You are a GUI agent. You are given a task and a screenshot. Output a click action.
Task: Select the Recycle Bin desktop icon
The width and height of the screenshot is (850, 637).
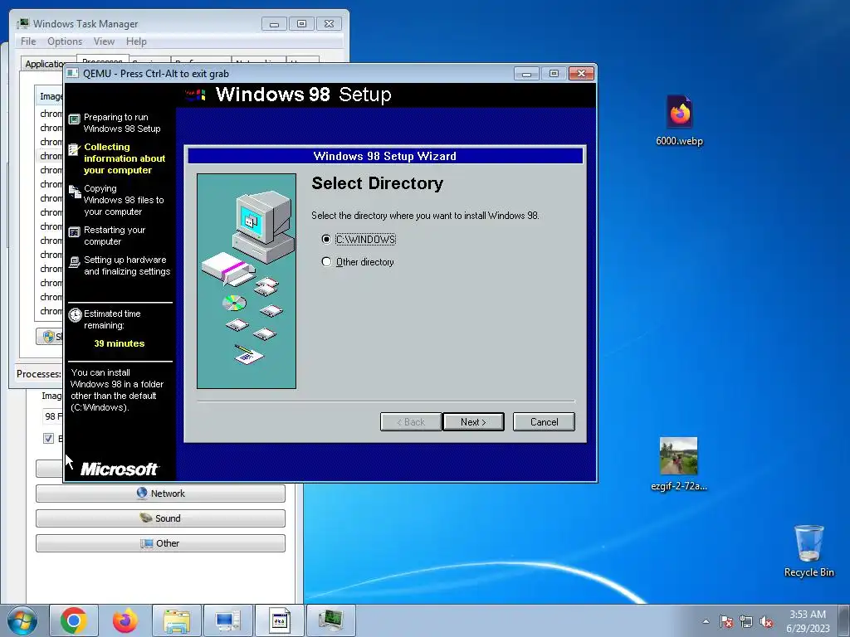(808, 551)
